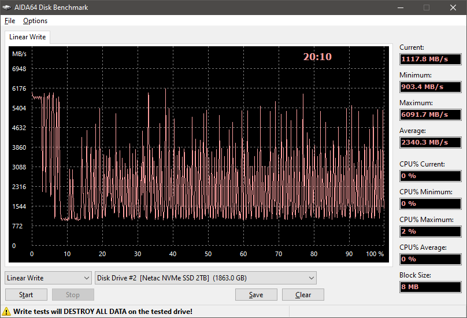The image size is (467, 318).
Task: Expand the Linear Write test type dropdown
Action: click(x=48, y=278)
